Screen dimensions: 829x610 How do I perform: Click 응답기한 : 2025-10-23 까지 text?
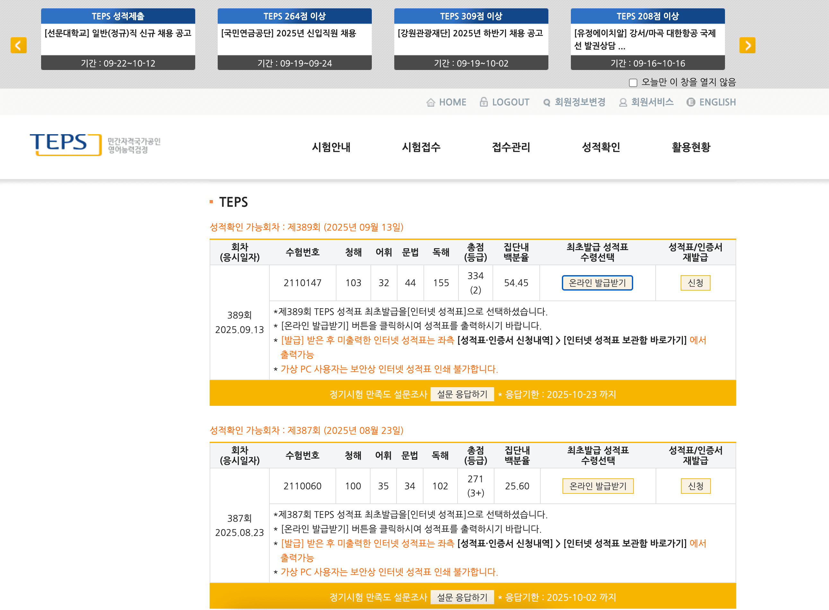click(560, 394)
